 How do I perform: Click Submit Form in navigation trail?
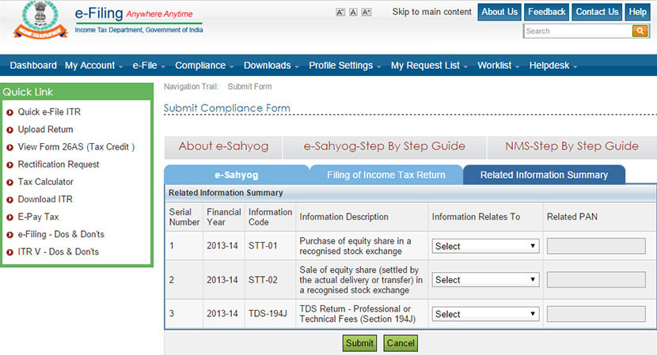pyautogui.click(x=249, y=87)
